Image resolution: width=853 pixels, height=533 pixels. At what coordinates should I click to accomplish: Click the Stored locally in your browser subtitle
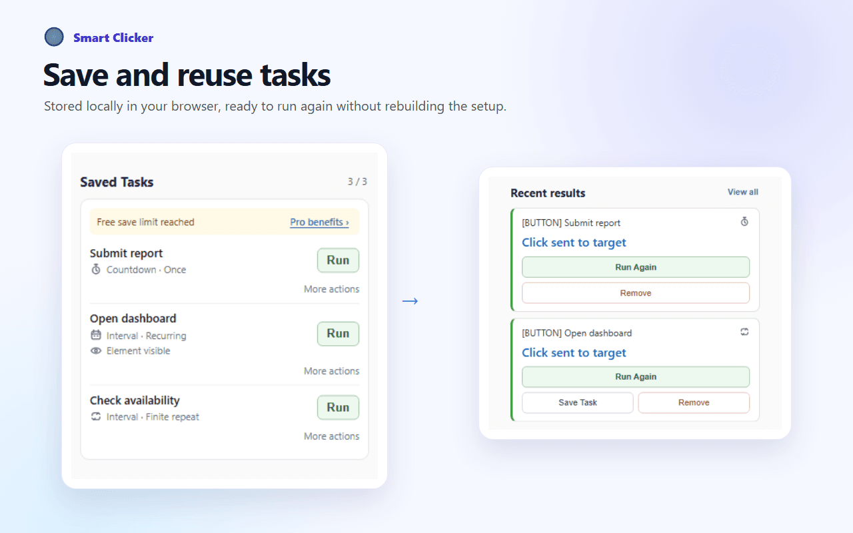click(x=275, y=107)
